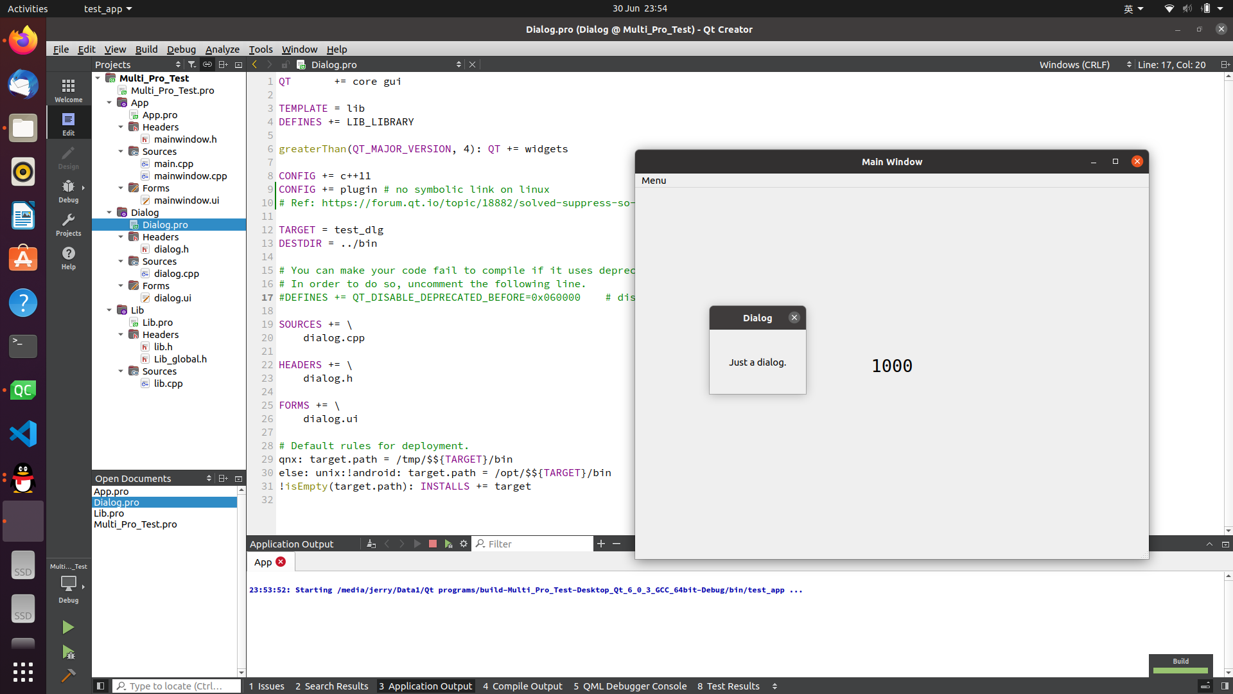The image size is (1233, 694).
Task: Collapse the Multi_Pro_Test root node
Action: 98,78
